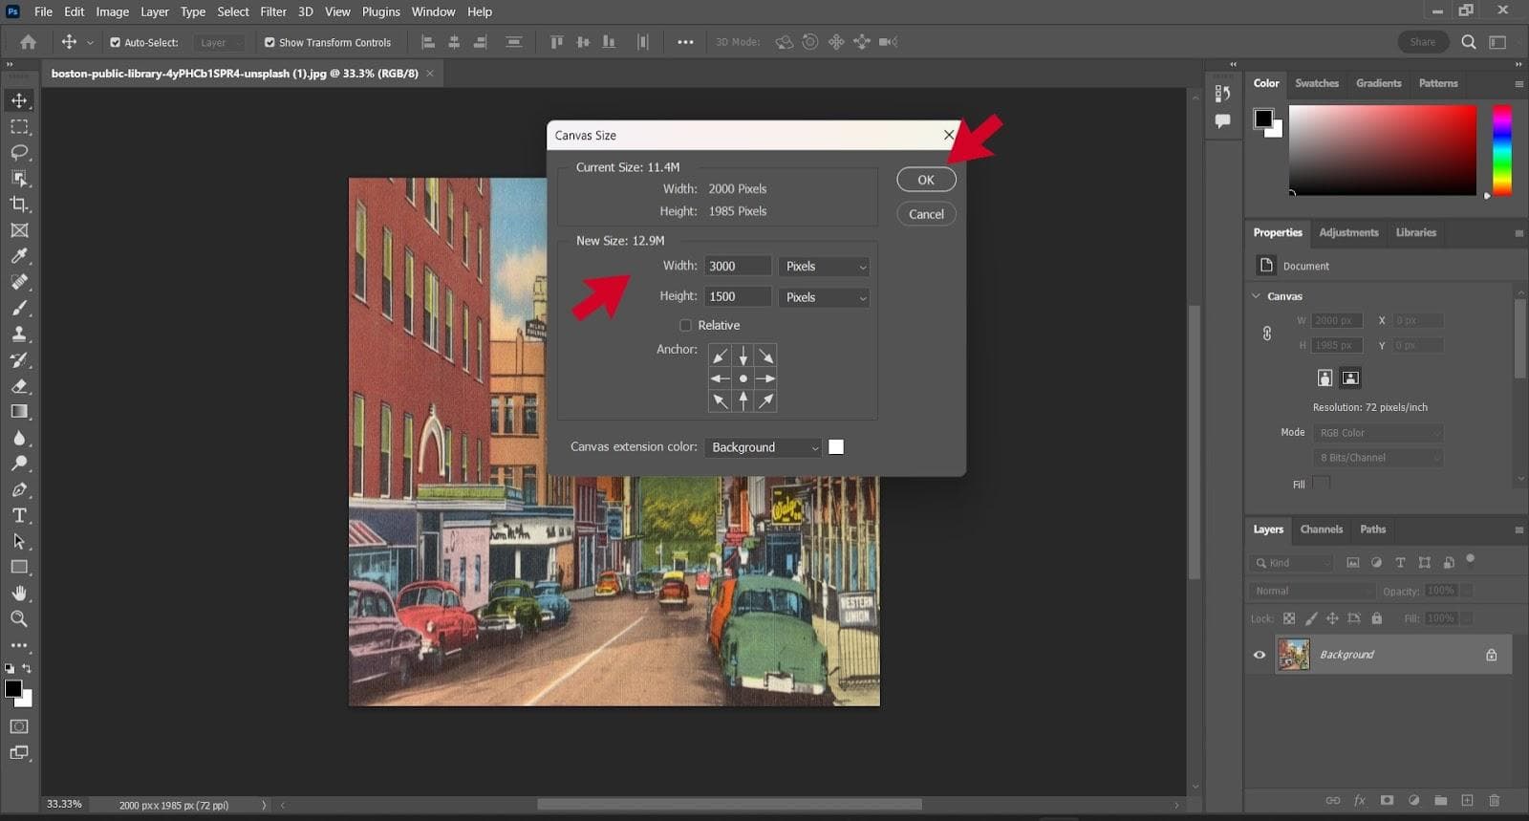Open the Edit Toolbar three-dots icon
Viewport: 1529px width, 821px height.
tap(19, 645)
